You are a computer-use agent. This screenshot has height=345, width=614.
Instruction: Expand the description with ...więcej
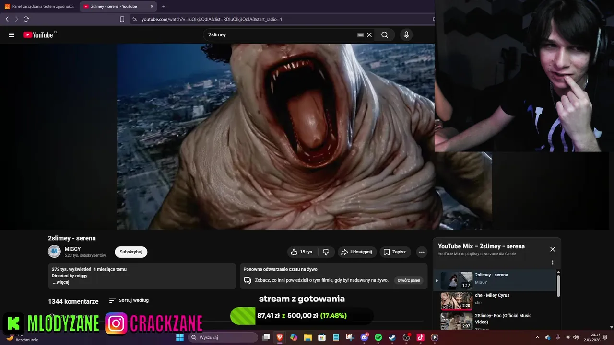point(61,282)
